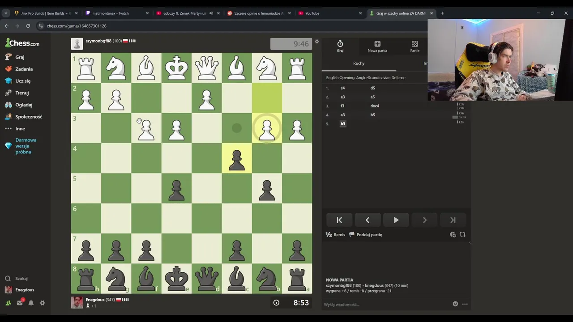
Task: Open board settings gear near opponent clock
Action: 316,42
